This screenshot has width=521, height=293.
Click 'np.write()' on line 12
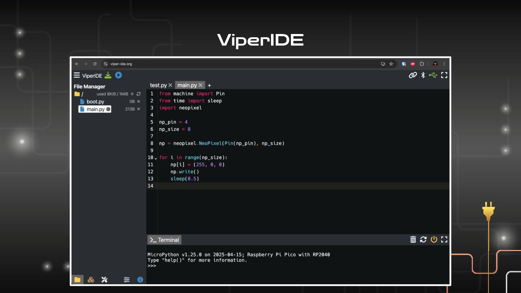185,171
